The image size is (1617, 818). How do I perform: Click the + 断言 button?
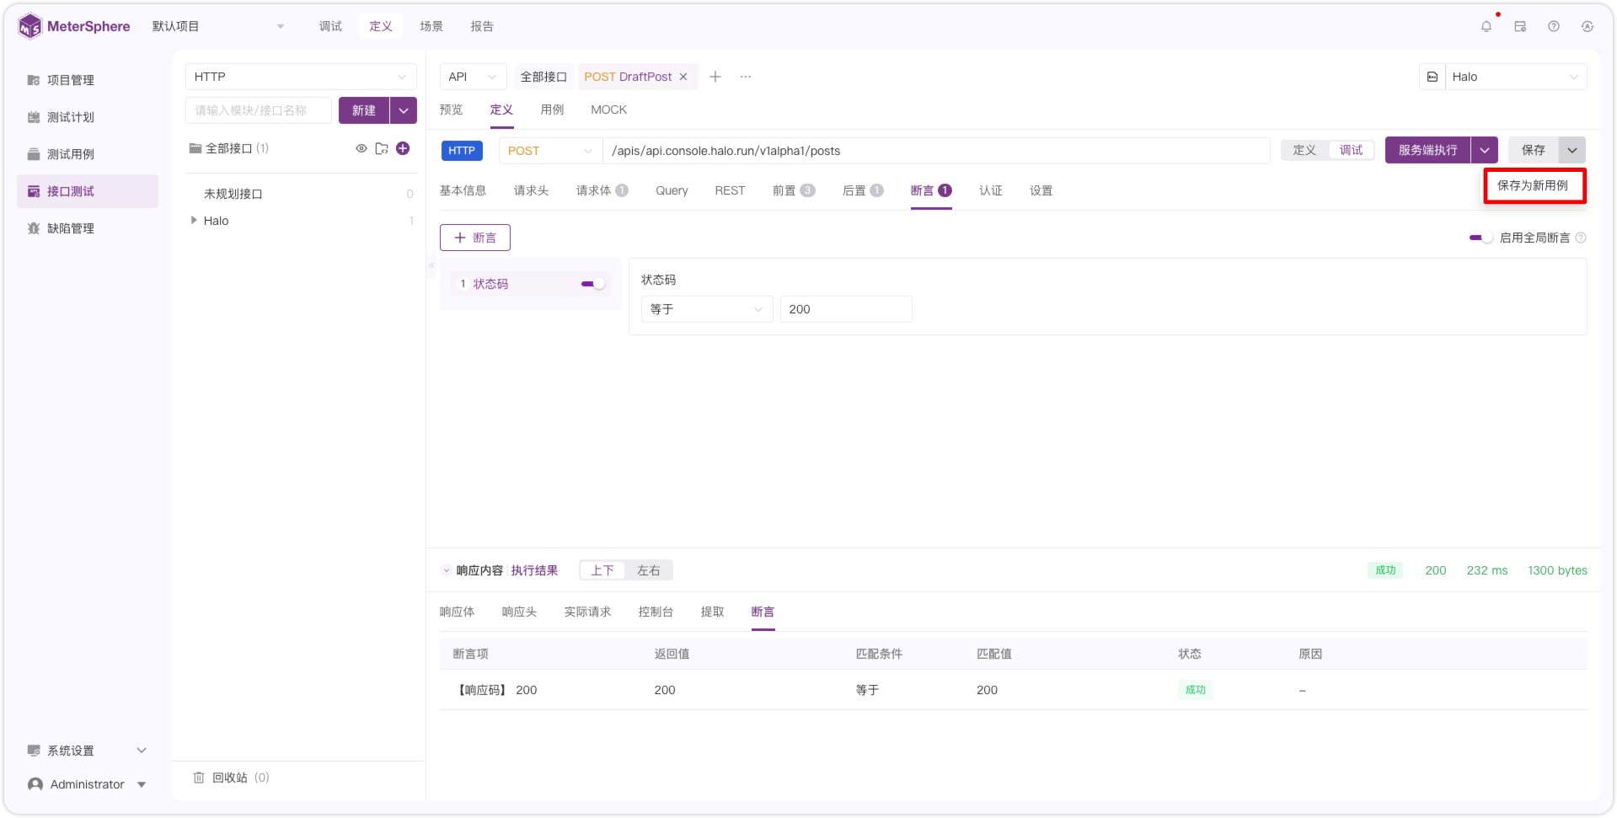[475, 238]
